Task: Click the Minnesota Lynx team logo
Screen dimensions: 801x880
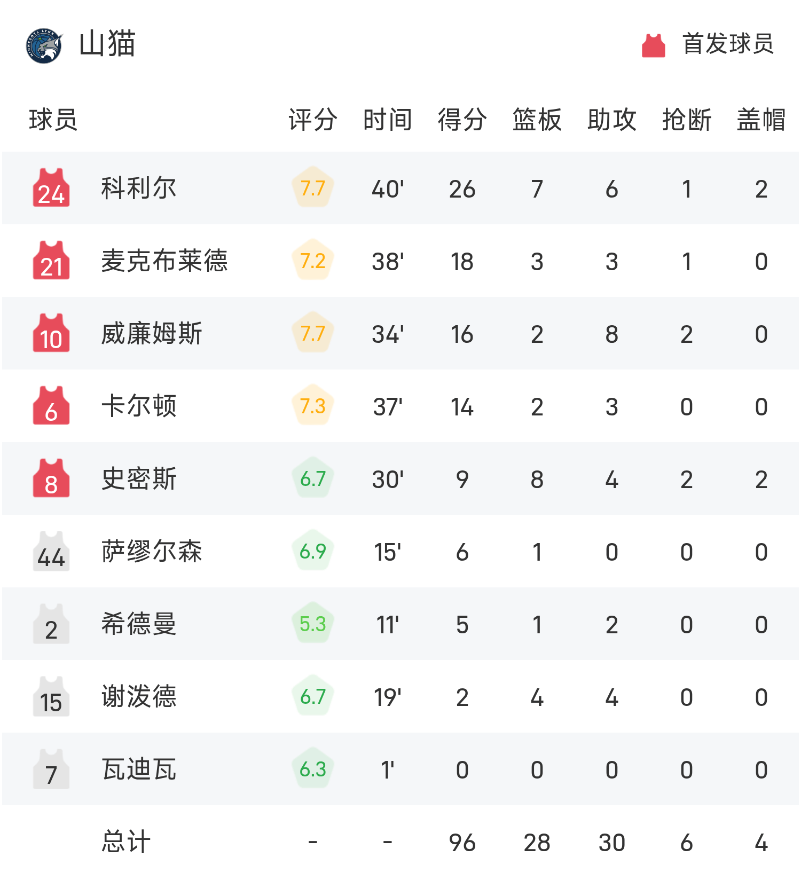Action: [x=44, y=46]
